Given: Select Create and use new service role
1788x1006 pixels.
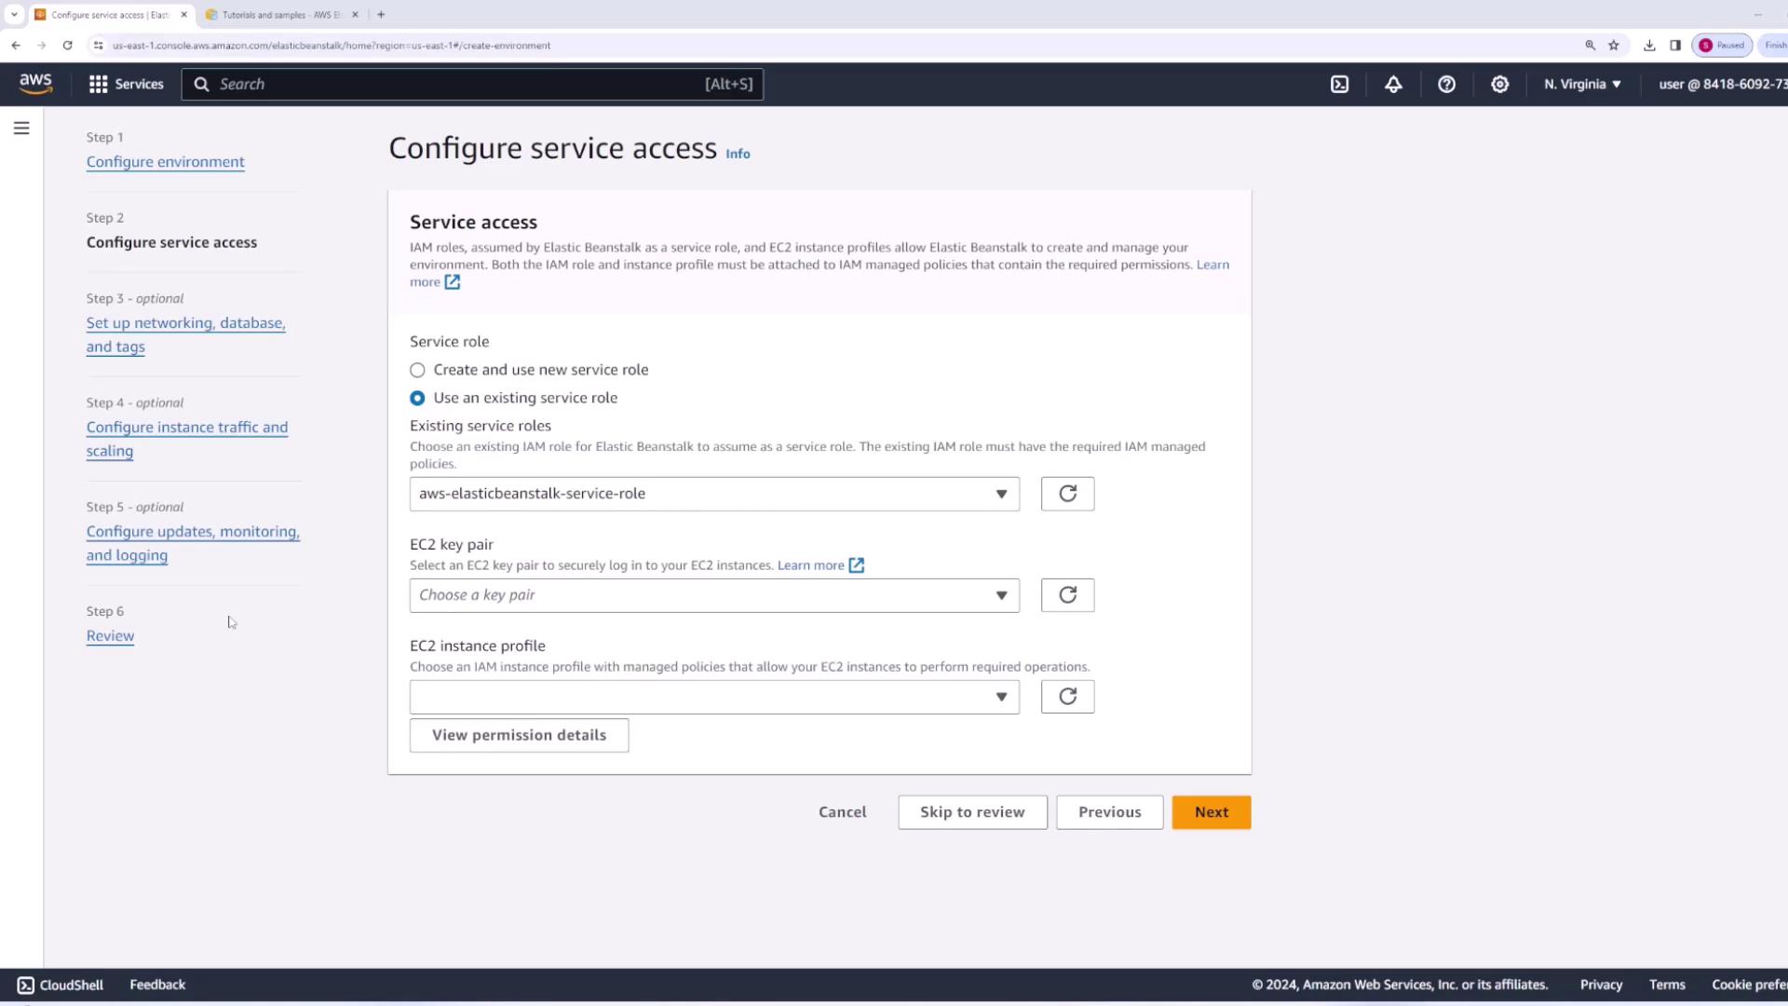Looking at the screenshot, I should pyautogui.click(x=417, y=370).
